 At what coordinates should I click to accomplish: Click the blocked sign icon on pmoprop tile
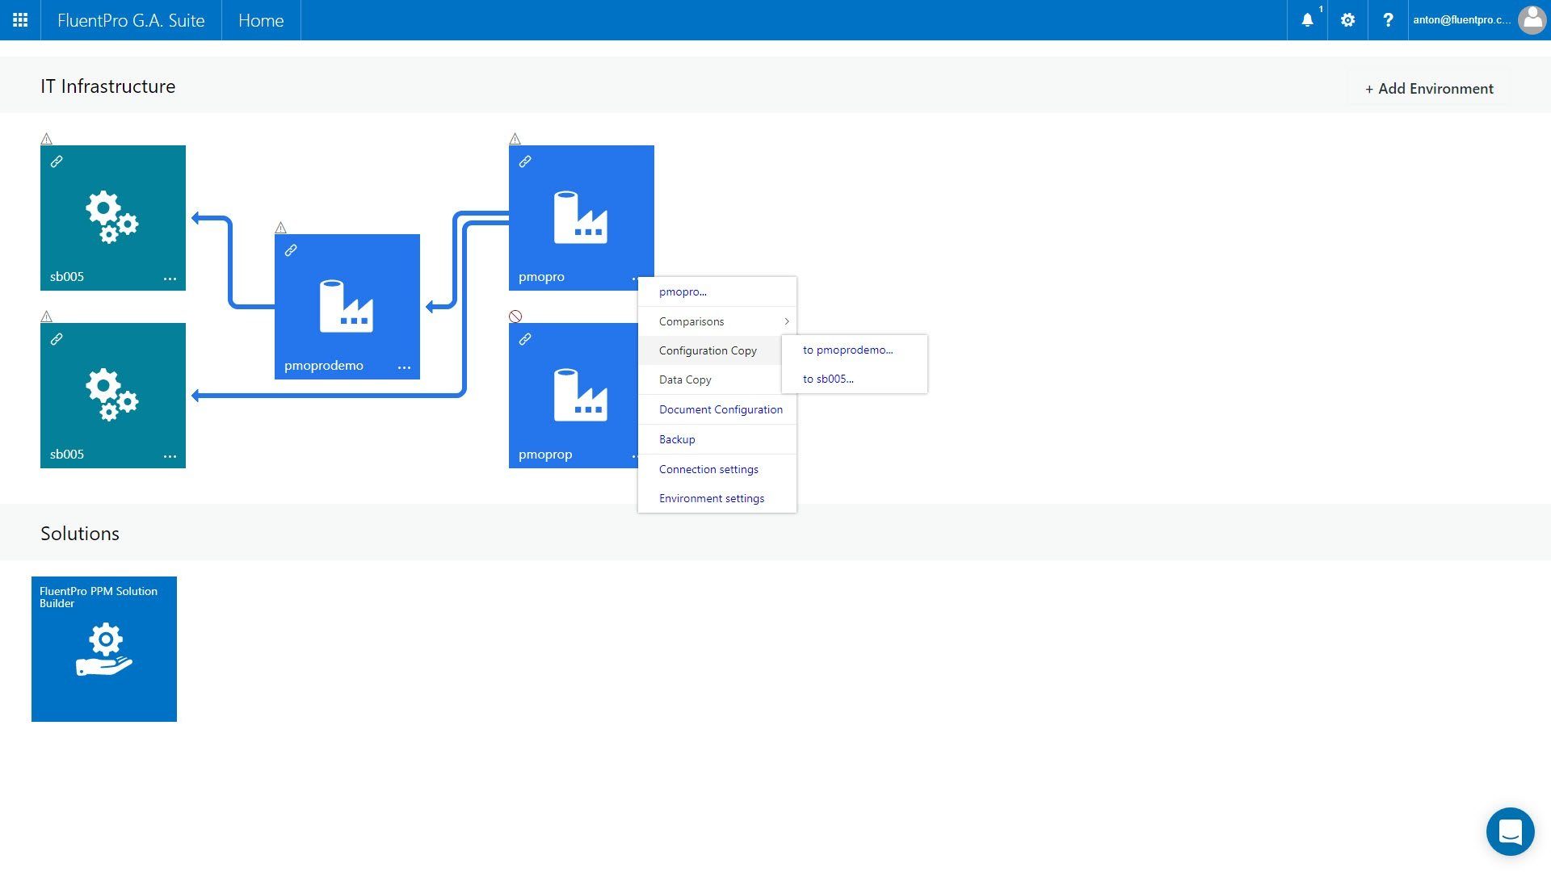click(x=515, y=317)
